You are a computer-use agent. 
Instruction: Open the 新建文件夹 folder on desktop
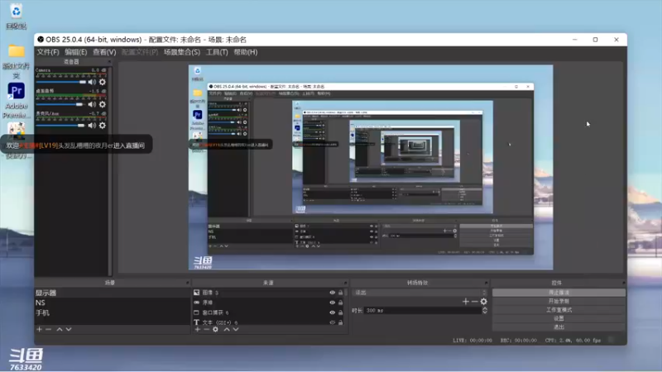click(16, 61)
